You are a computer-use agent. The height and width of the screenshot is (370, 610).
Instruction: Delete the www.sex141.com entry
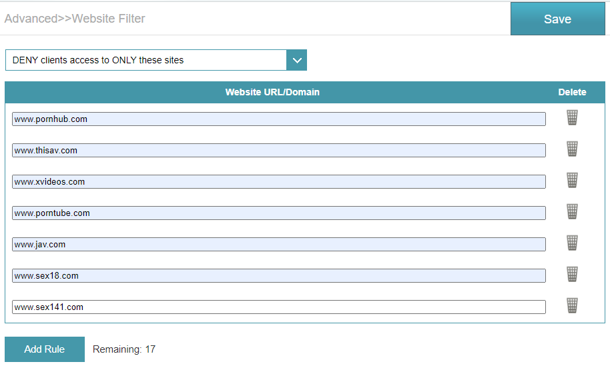[572, 305]
